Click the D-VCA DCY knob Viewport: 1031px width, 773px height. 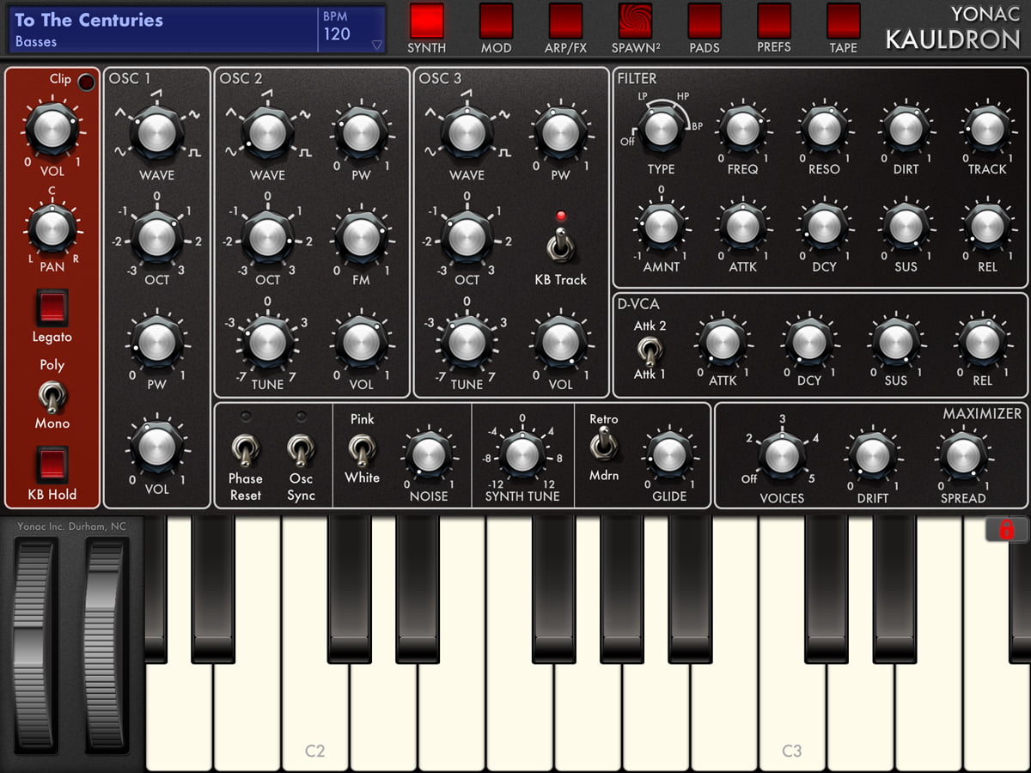click(x=808, y=342)
